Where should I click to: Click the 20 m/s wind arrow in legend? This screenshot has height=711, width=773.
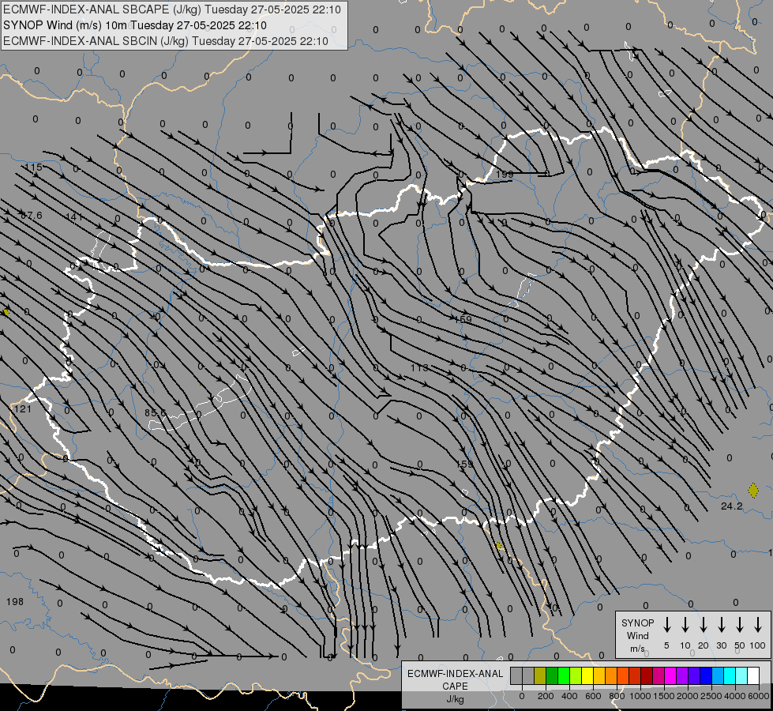click(704, 624)
